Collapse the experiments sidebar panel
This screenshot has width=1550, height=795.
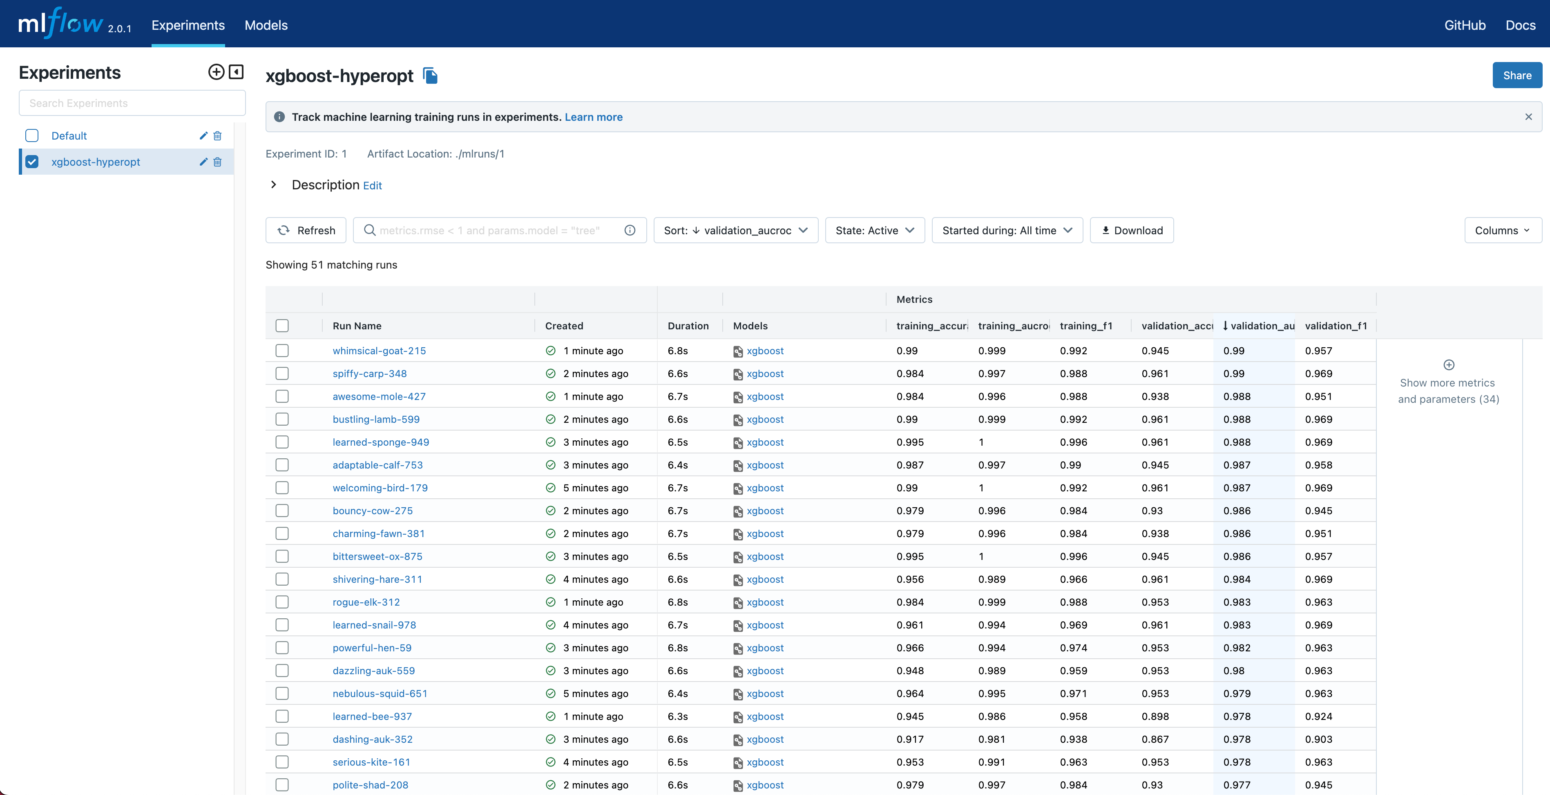click(237, 72)
